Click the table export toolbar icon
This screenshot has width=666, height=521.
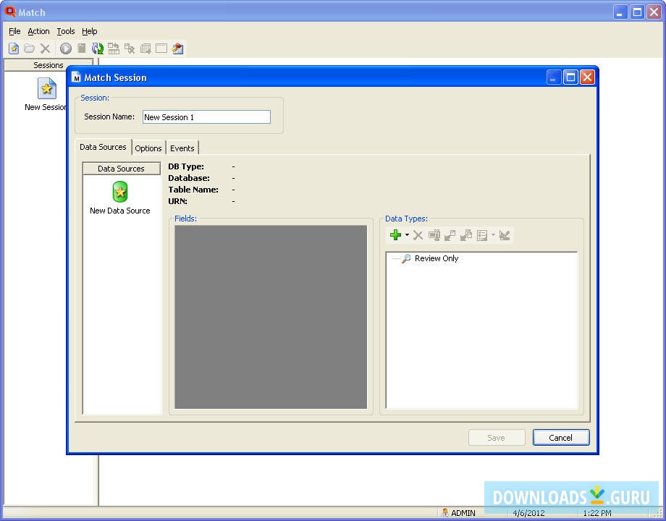[x=146, y=48]
